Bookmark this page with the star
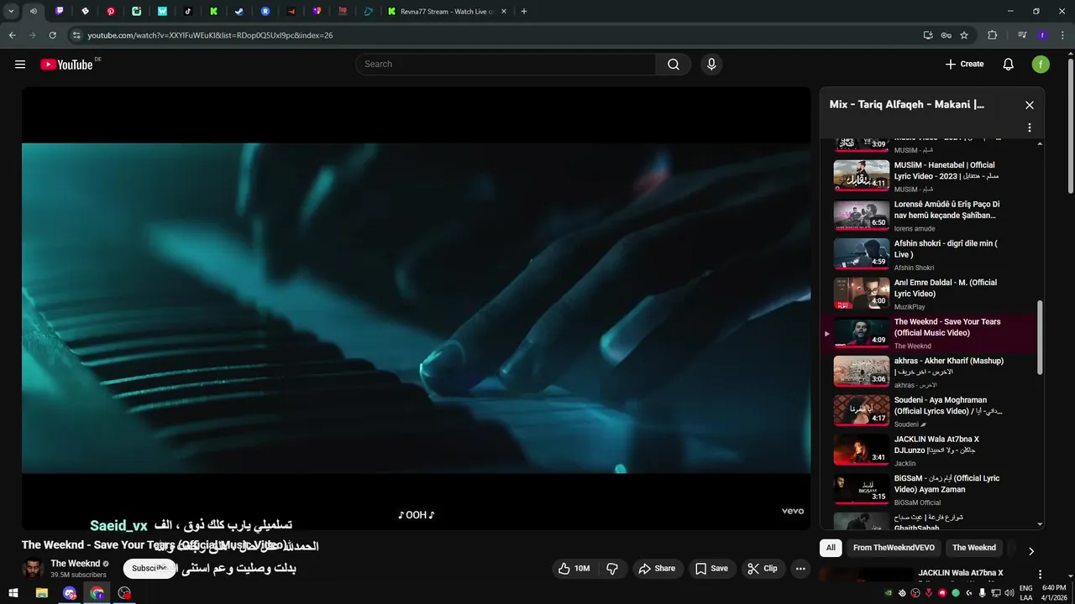Screen dimensions: 1075x604 [964, 35]
